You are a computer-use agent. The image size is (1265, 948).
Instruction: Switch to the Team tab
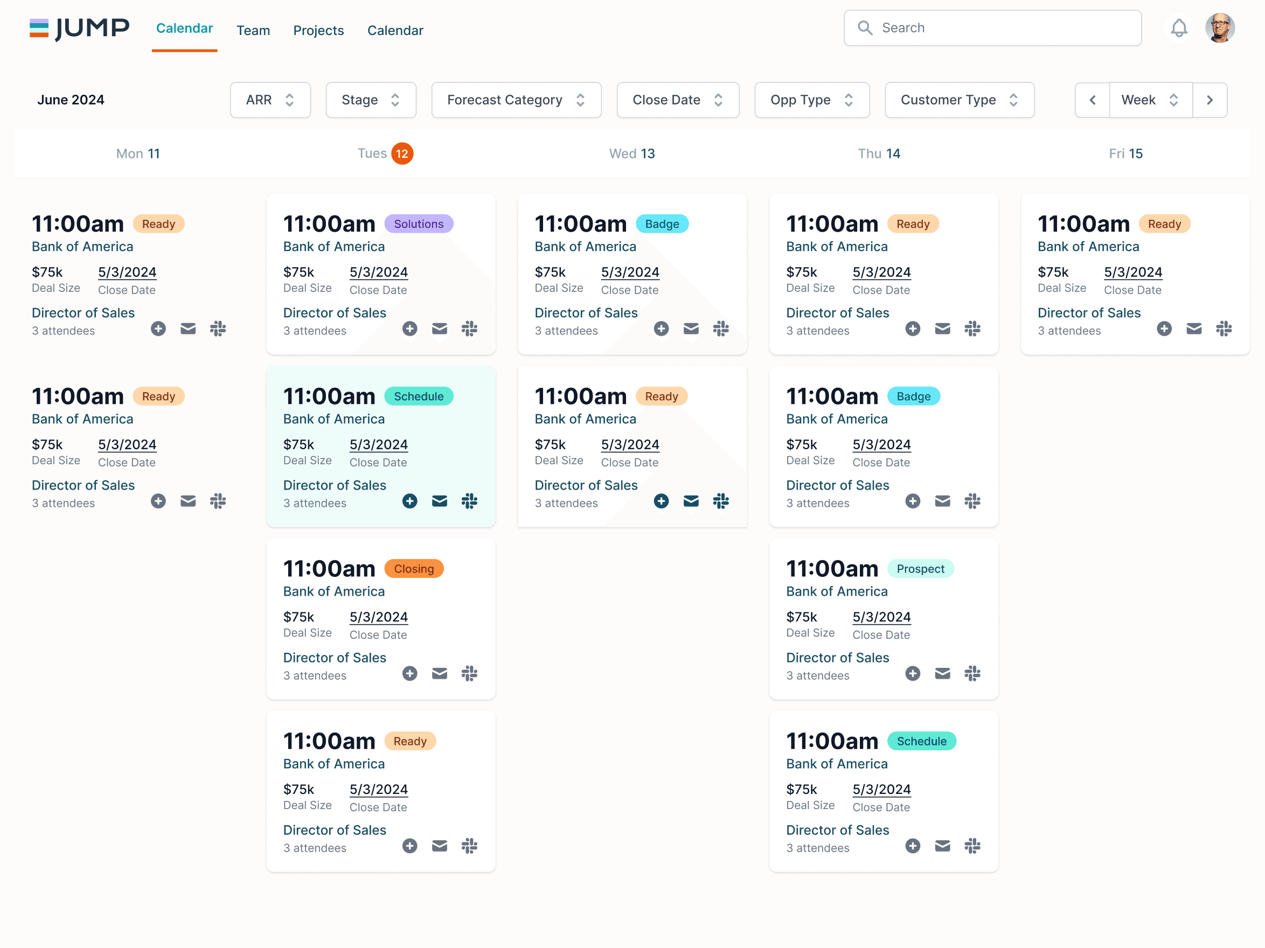pyautogui.click(x=253, y=30)
